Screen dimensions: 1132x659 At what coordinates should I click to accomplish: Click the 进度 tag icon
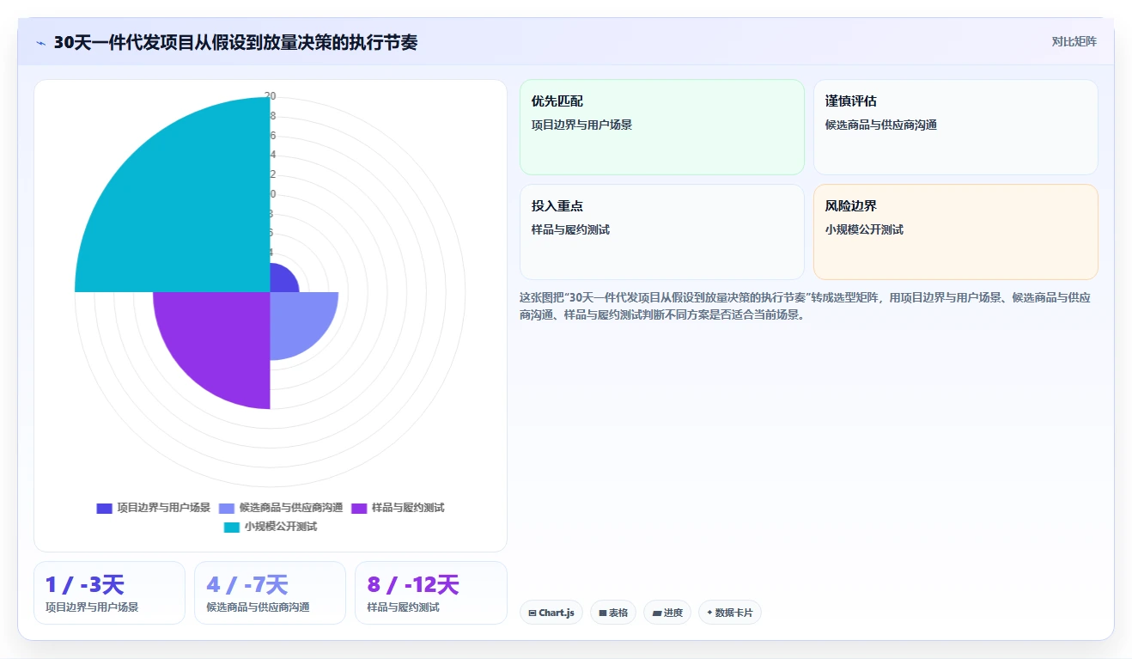[x=657, y=613]
